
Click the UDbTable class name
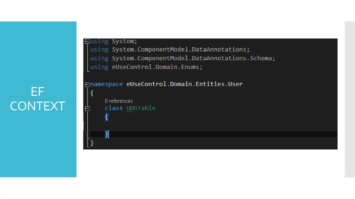click(x=141, y=108)
